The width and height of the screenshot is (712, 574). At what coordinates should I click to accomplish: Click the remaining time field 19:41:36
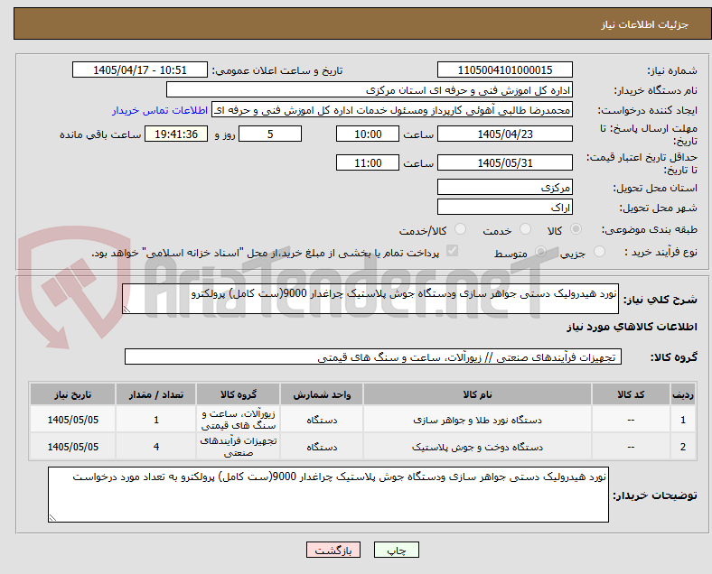[x=176, y=134]
